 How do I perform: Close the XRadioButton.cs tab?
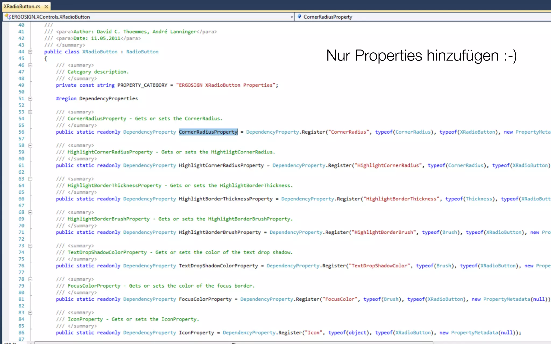(46, 6)
